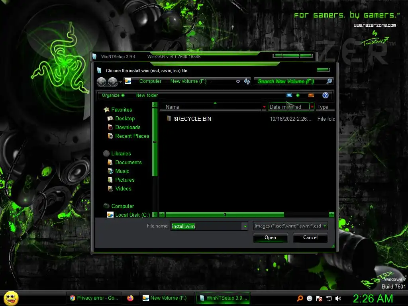Open recent locations dropdown beside nav arrows
Image resolution: width=408 pixels, height=306 pixels.
click(120, 82)
